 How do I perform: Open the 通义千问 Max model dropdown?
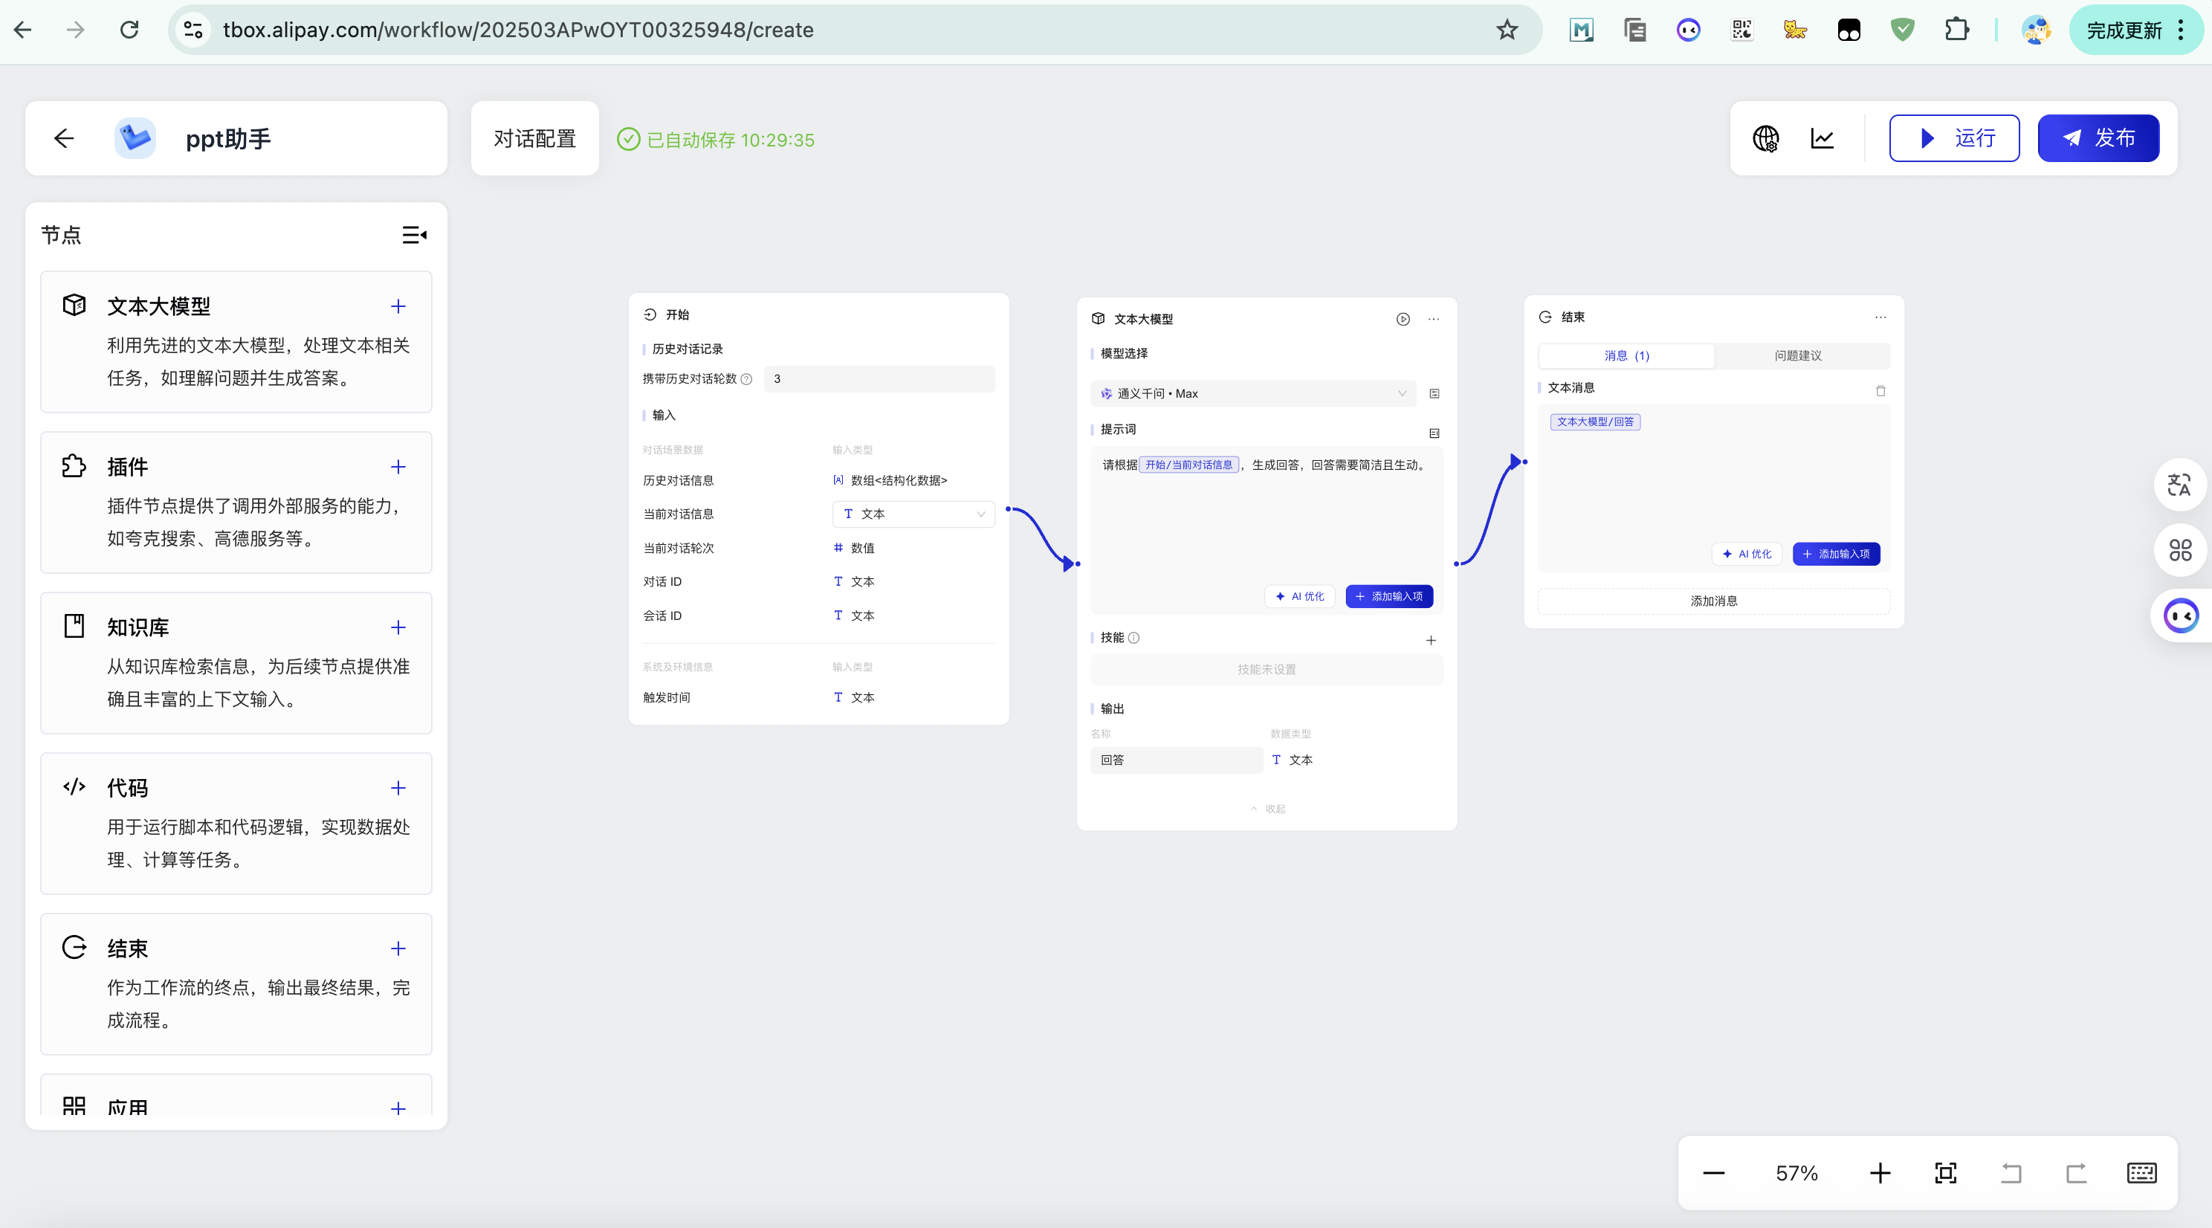point(1253,393)
